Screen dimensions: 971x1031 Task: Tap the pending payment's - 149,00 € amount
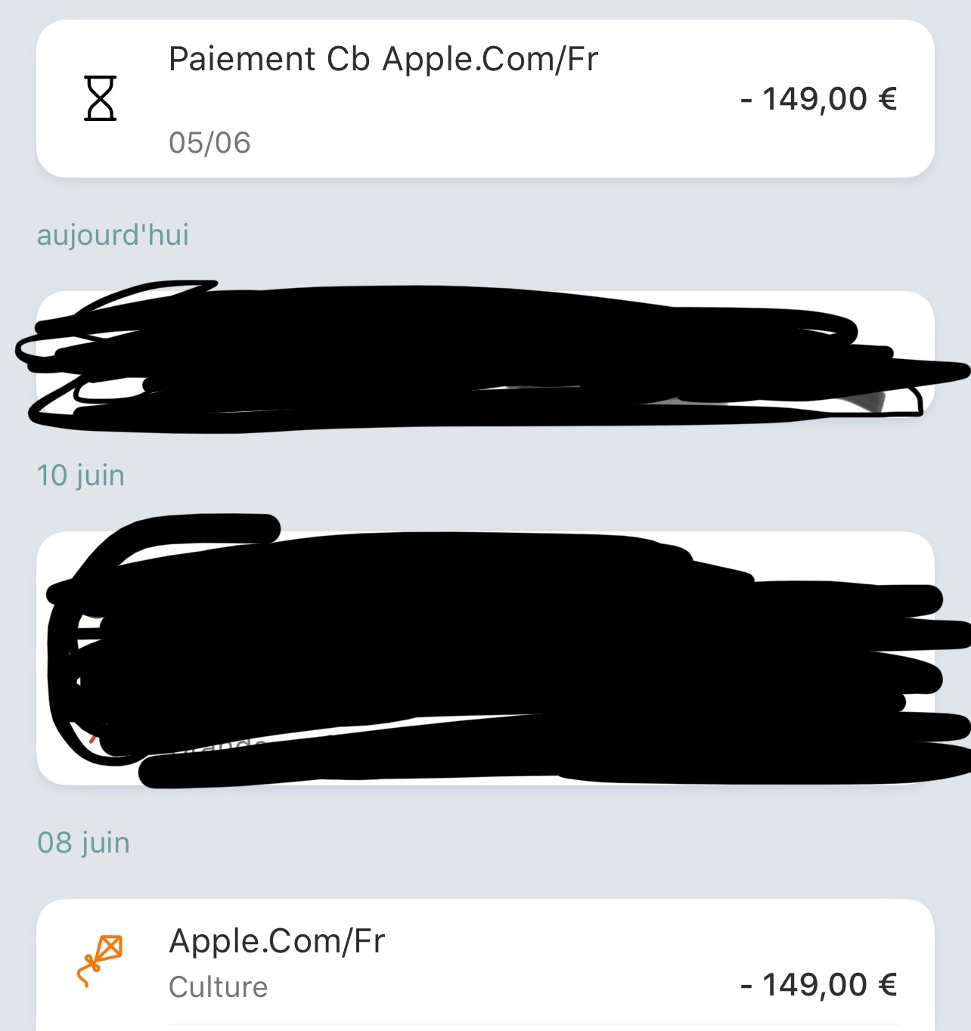click(x=818, y=99)
